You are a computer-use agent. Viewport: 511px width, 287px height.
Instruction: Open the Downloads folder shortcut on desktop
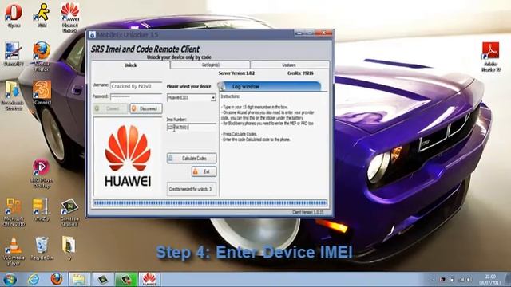point(13,96)
